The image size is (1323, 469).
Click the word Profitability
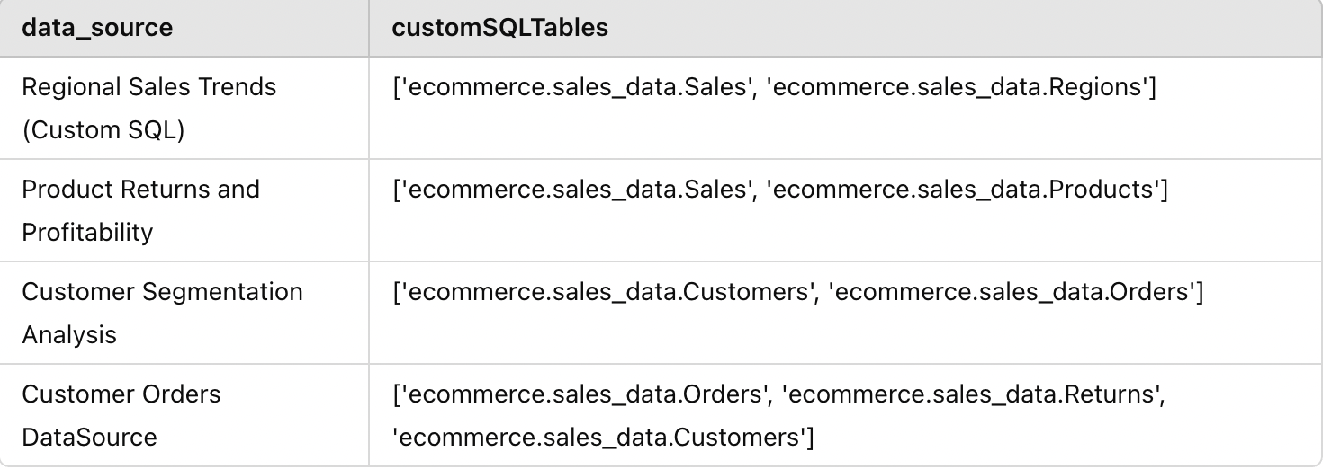tap(87, 233)
